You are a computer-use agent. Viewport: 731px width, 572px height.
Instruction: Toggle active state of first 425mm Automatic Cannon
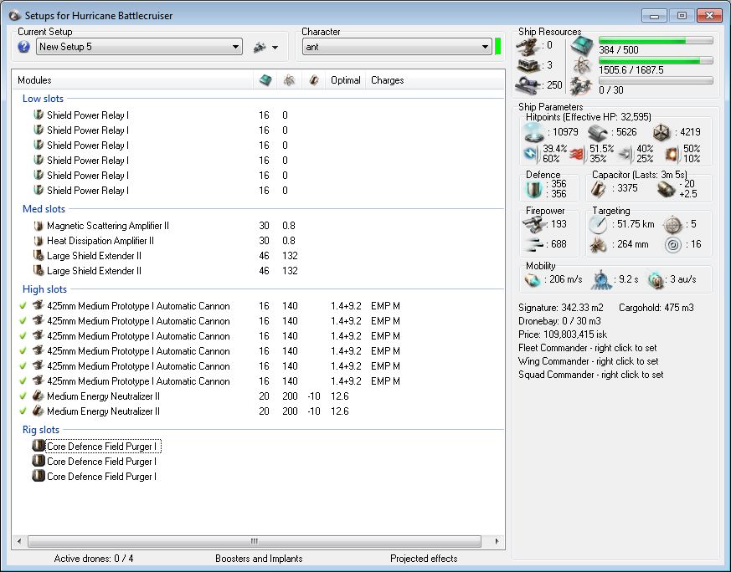click(x=23, y=306)
